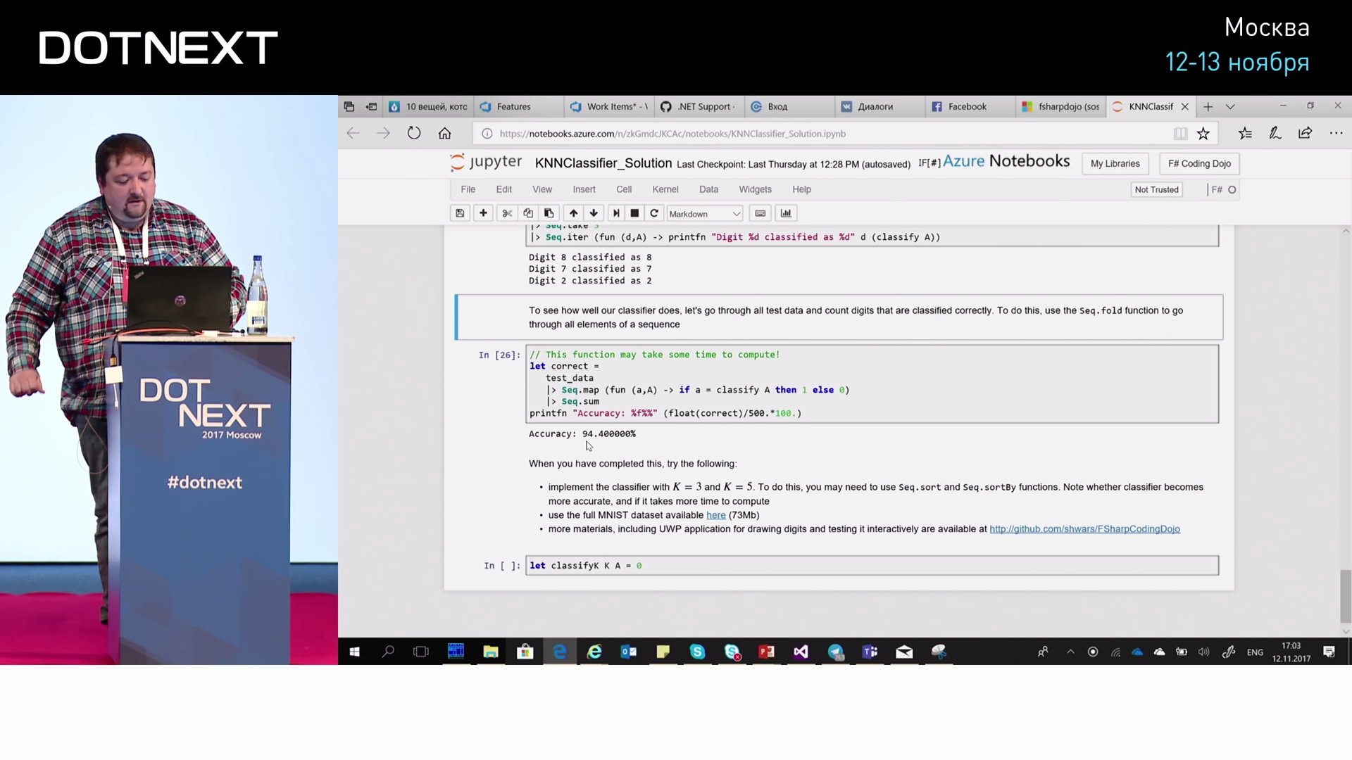The width and height of the screenshot is (1352, 760).
Task: Open the MNIST dataset 'here' link
Action: click(715, 515)
